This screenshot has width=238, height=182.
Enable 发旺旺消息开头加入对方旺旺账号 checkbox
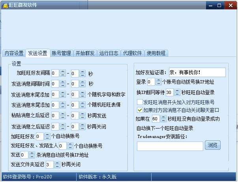(140, 102)
